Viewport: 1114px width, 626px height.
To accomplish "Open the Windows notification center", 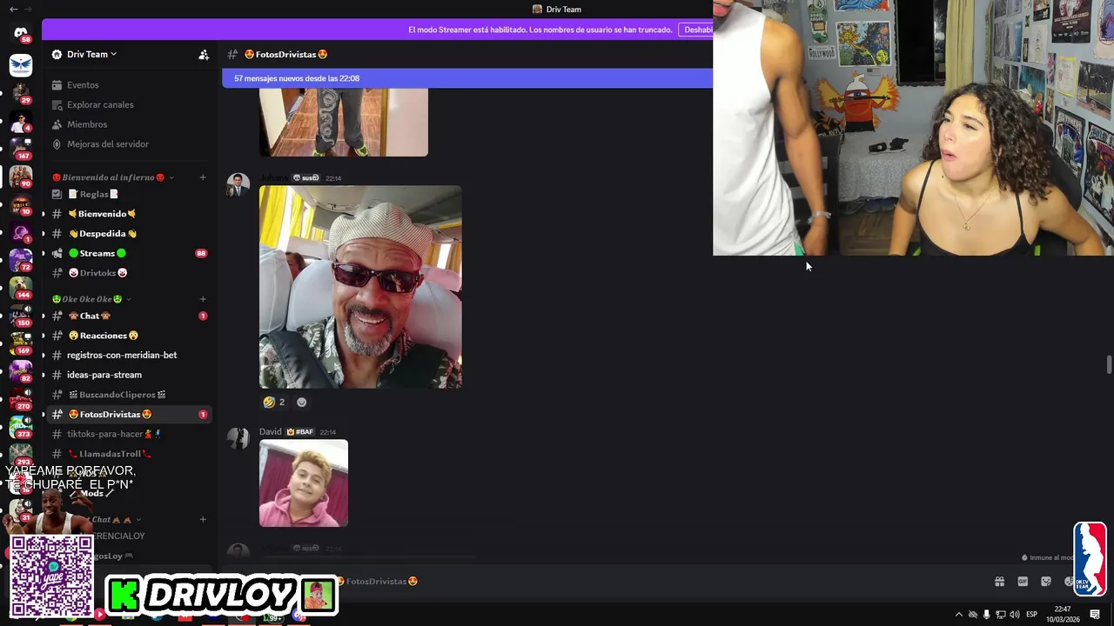I will pos(1095,615).
